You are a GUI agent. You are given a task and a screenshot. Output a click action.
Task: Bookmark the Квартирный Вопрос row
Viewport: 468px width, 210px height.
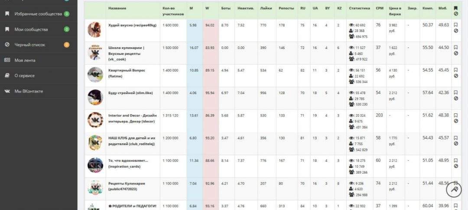click(456, 70)
